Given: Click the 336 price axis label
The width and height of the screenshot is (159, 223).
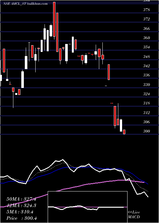Looking at the screenshot, I should click(147, 75).
